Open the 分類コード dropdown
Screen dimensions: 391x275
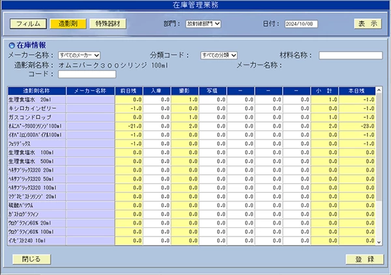(219, 55)
